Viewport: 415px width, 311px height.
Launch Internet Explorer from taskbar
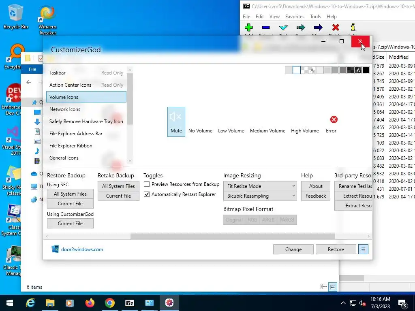click(x=30, y=303)
